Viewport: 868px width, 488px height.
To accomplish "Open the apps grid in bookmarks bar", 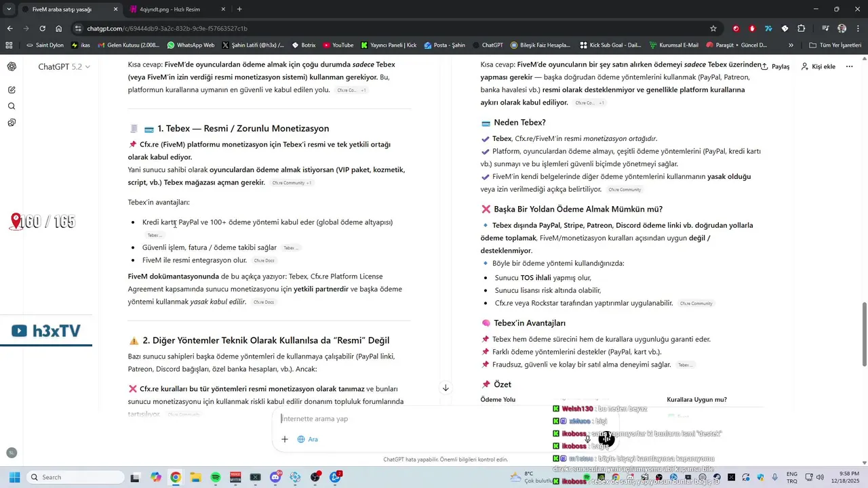I will 9,45.
